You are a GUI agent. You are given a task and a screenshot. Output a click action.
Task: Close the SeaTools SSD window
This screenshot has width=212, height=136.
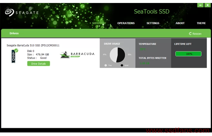(x=208, y=5)
